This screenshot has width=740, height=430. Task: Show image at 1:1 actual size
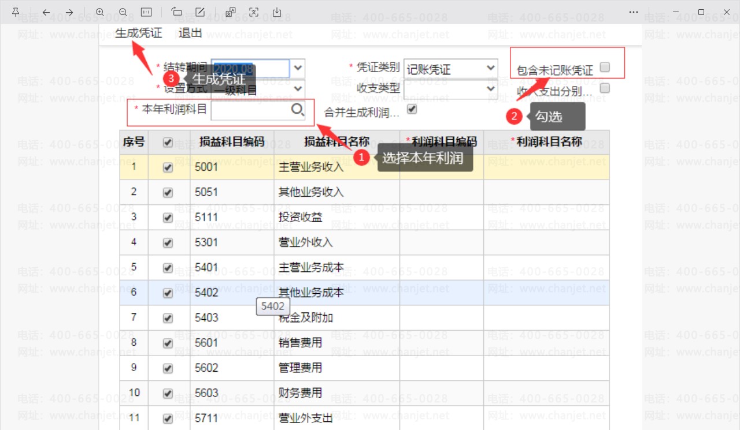[x=146, y=12]
